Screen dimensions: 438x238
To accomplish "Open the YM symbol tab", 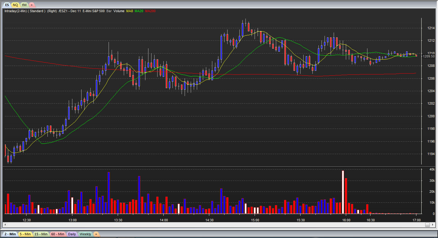I will pyautogui.click(x=24, y=5).
